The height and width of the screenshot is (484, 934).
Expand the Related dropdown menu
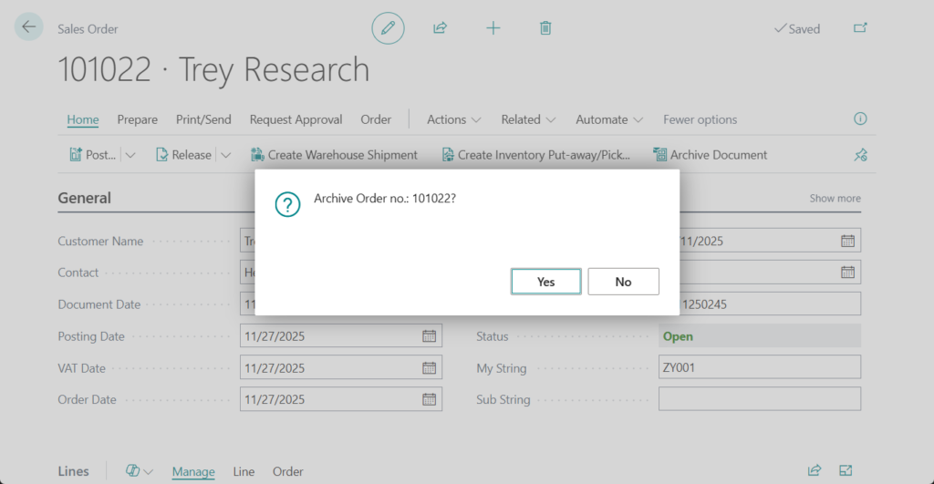pyautogui.click(x=529, y=119)
